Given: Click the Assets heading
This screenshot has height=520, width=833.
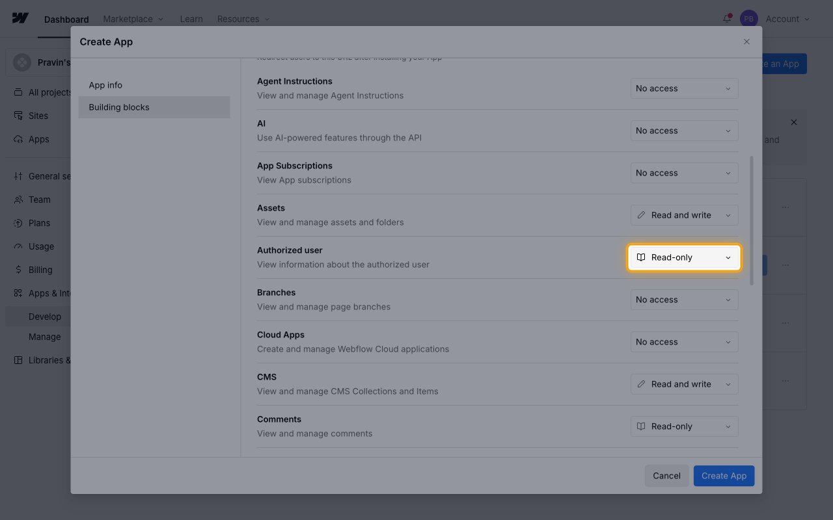Looking at the screenshot, I should [x=271, y=208].
